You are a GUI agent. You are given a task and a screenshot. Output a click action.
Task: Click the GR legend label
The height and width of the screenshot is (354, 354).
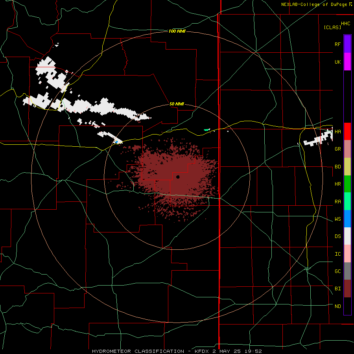[x=337, y=149]
